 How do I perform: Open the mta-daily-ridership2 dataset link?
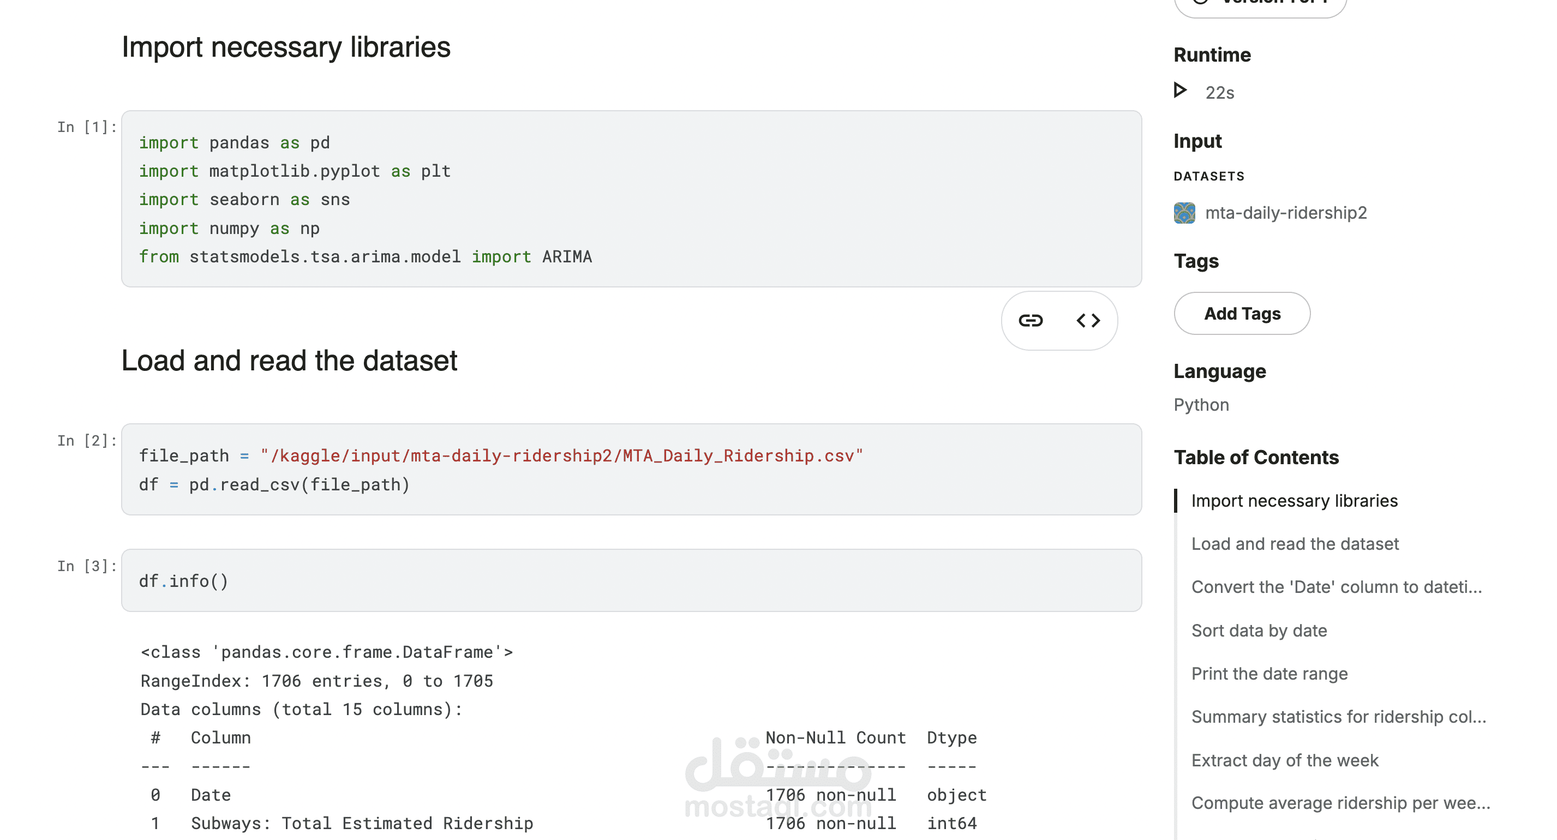point(1286,213)
